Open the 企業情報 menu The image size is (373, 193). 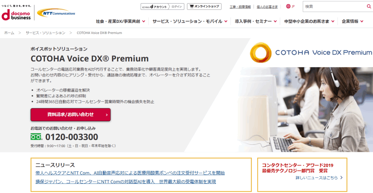[353, 21]
